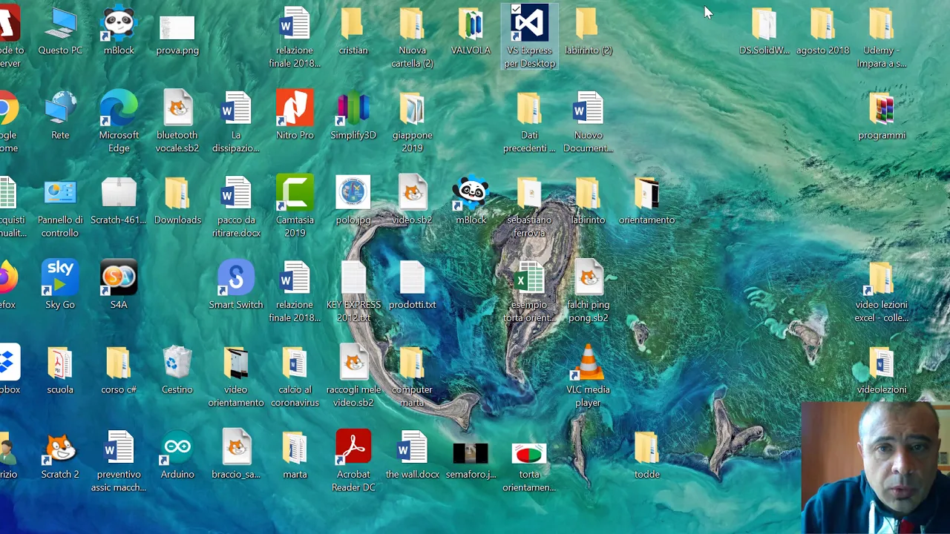Viewport: 950px width, 534px height.
Task: Click the cristian folder
Action: tap(353, 31)
